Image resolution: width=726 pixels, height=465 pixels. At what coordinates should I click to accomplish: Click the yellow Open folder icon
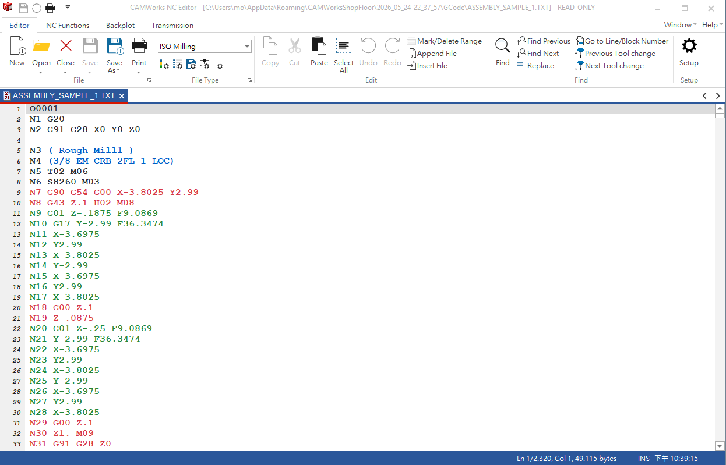click(41, 46)
